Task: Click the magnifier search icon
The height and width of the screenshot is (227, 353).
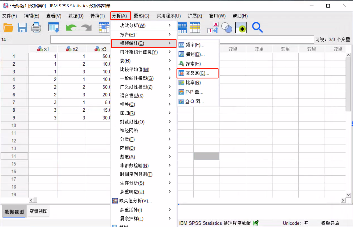Action: coord(257,27)
